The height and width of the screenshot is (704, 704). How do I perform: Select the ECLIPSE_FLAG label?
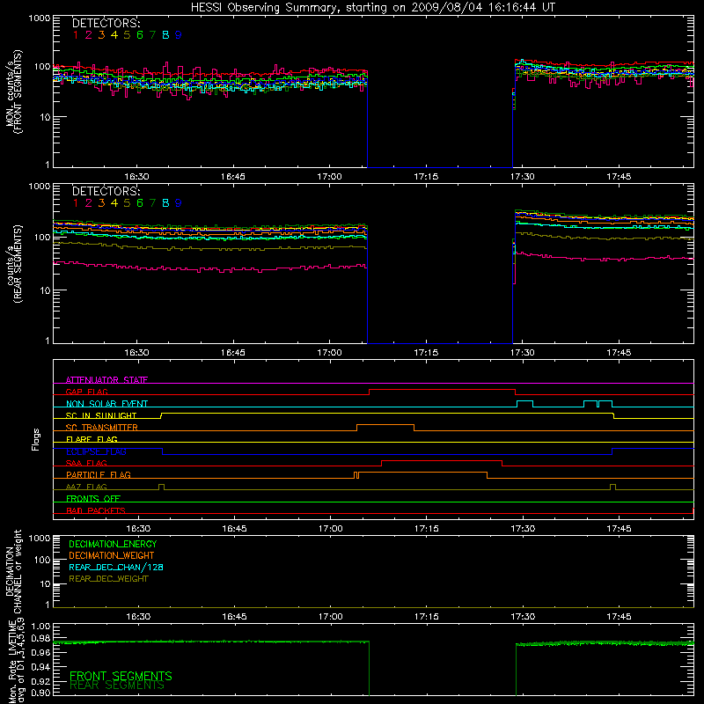coord(96,451)
